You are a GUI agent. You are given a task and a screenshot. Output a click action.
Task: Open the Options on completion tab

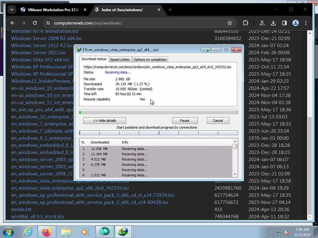(x=150, y=59)
